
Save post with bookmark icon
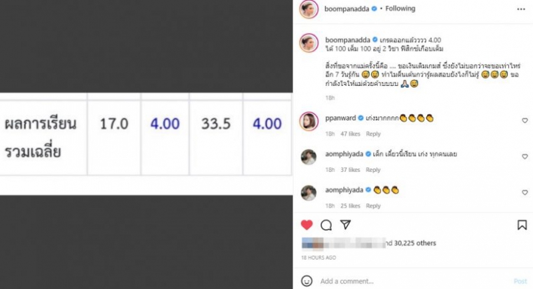coord(522,225)
